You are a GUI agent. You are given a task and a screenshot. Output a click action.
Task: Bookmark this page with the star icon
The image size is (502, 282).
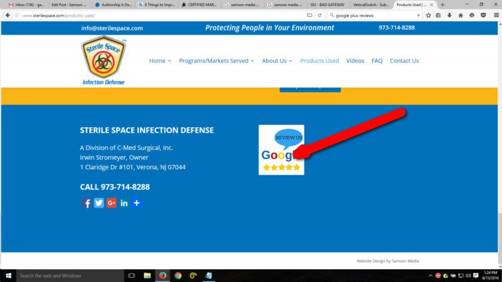click(x=428, y=16)
